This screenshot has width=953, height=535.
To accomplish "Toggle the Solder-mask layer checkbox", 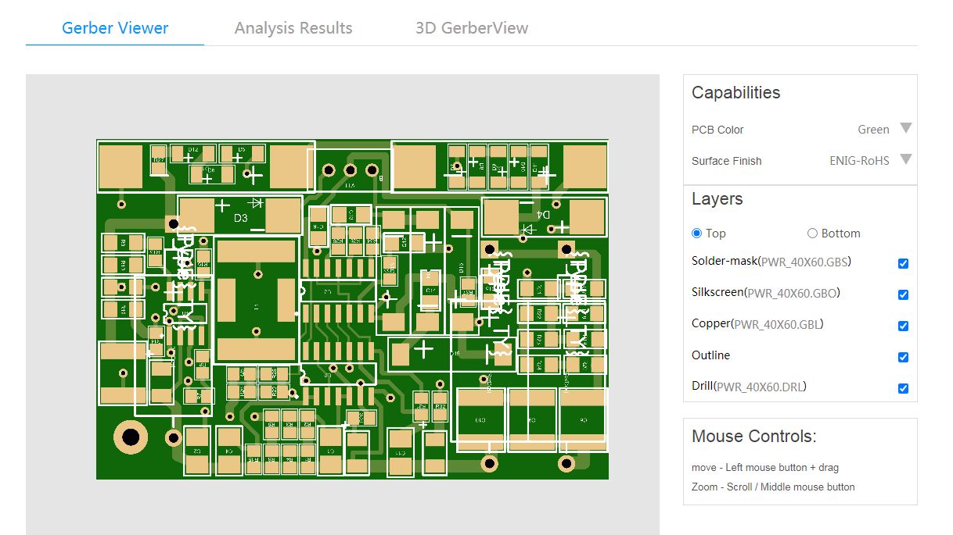I will (x=903, y=263).
